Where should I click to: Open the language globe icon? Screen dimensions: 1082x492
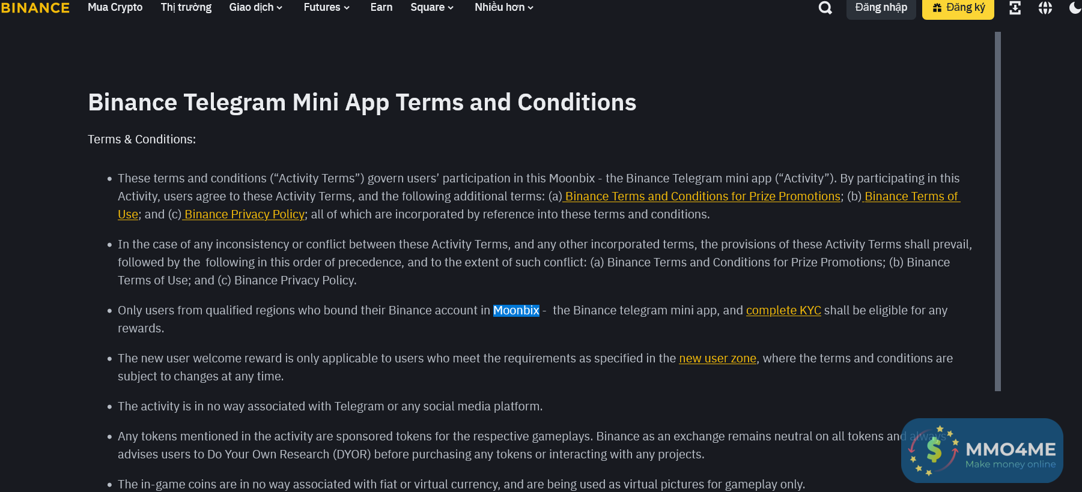click(x=1045, y=8)
